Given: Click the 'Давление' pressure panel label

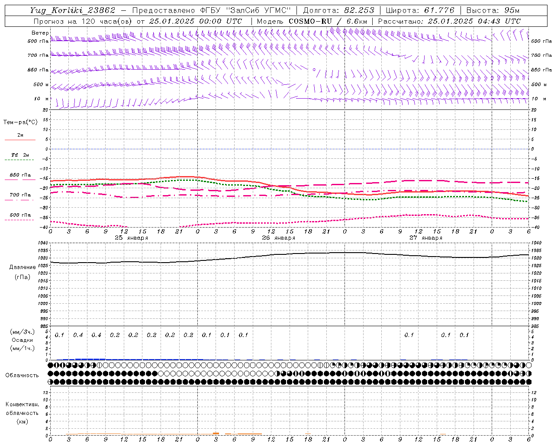Looking at the screenshot, I should (23, 267).
